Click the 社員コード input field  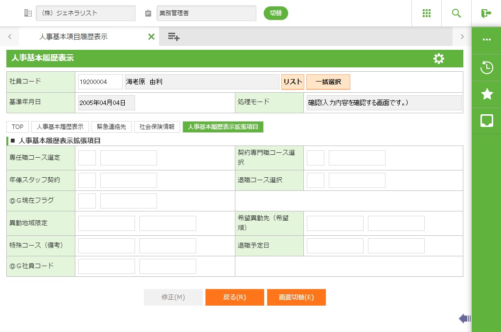tap(100, 82)
